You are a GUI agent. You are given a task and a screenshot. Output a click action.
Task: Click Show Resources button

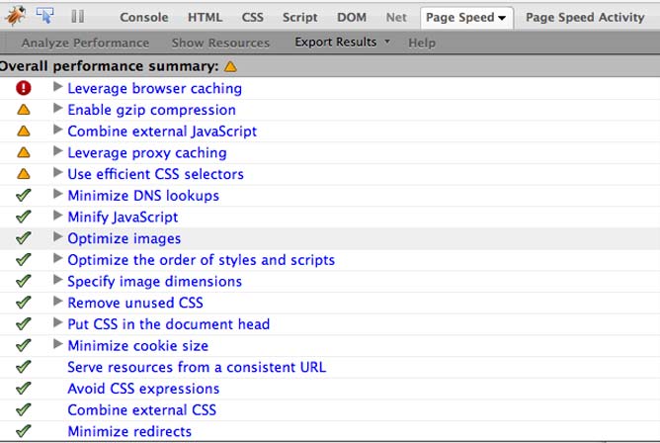(x=220, y=43)
